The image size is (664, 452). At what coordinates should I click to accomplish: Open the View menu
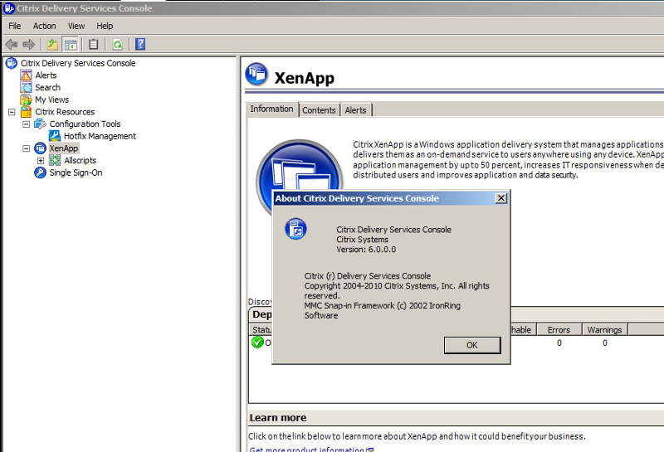click(x=76, y=27)
